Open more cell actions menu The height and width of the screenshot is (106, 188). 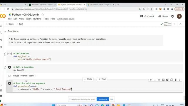pyautogui.click(x=179, y=80)
